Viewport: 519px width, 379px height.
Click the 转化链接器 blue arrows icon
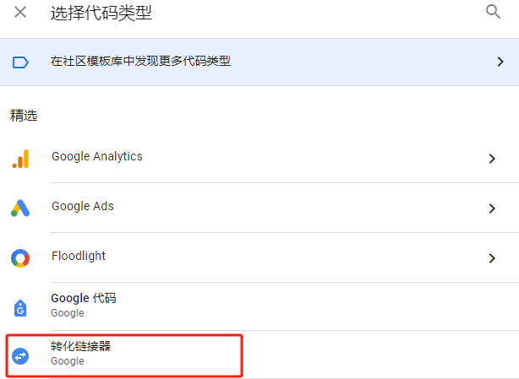(20, 356)
